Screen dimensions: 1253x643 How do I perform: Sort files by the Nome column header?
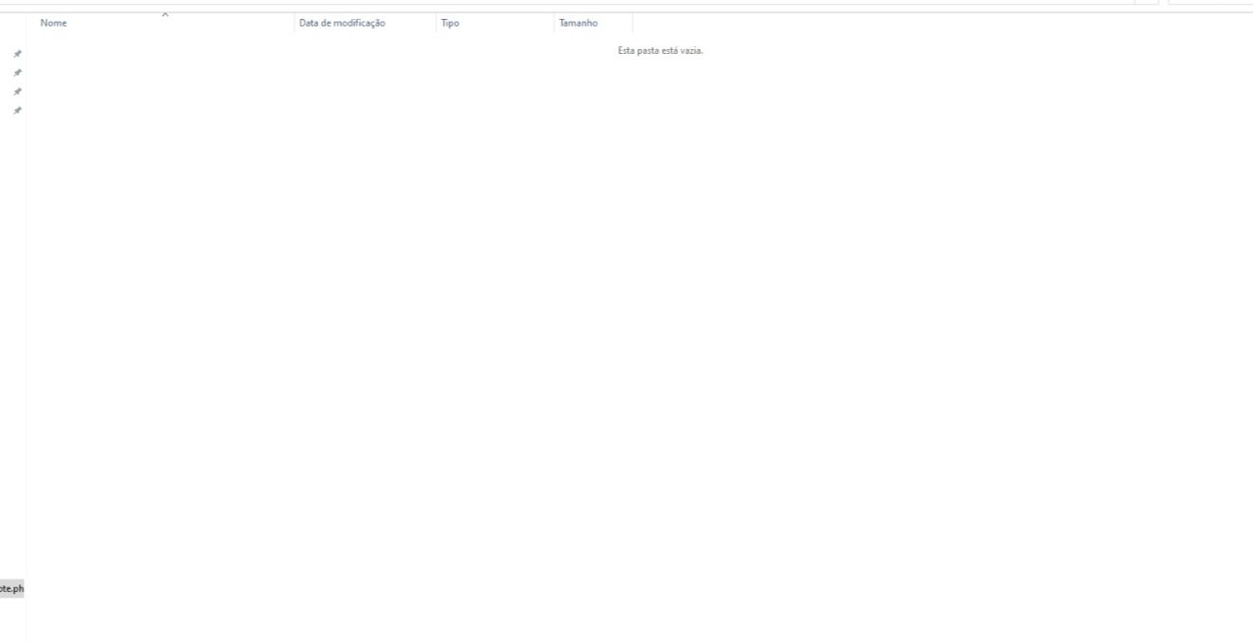coord(54,23)
